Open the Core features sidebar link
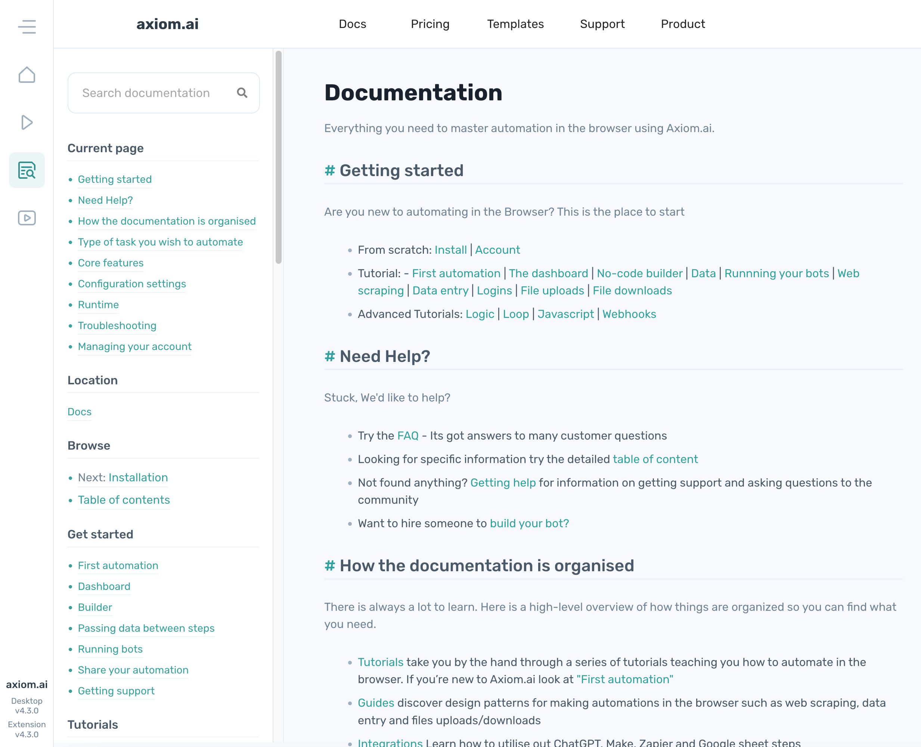The image size is (921, 747). 111,263
